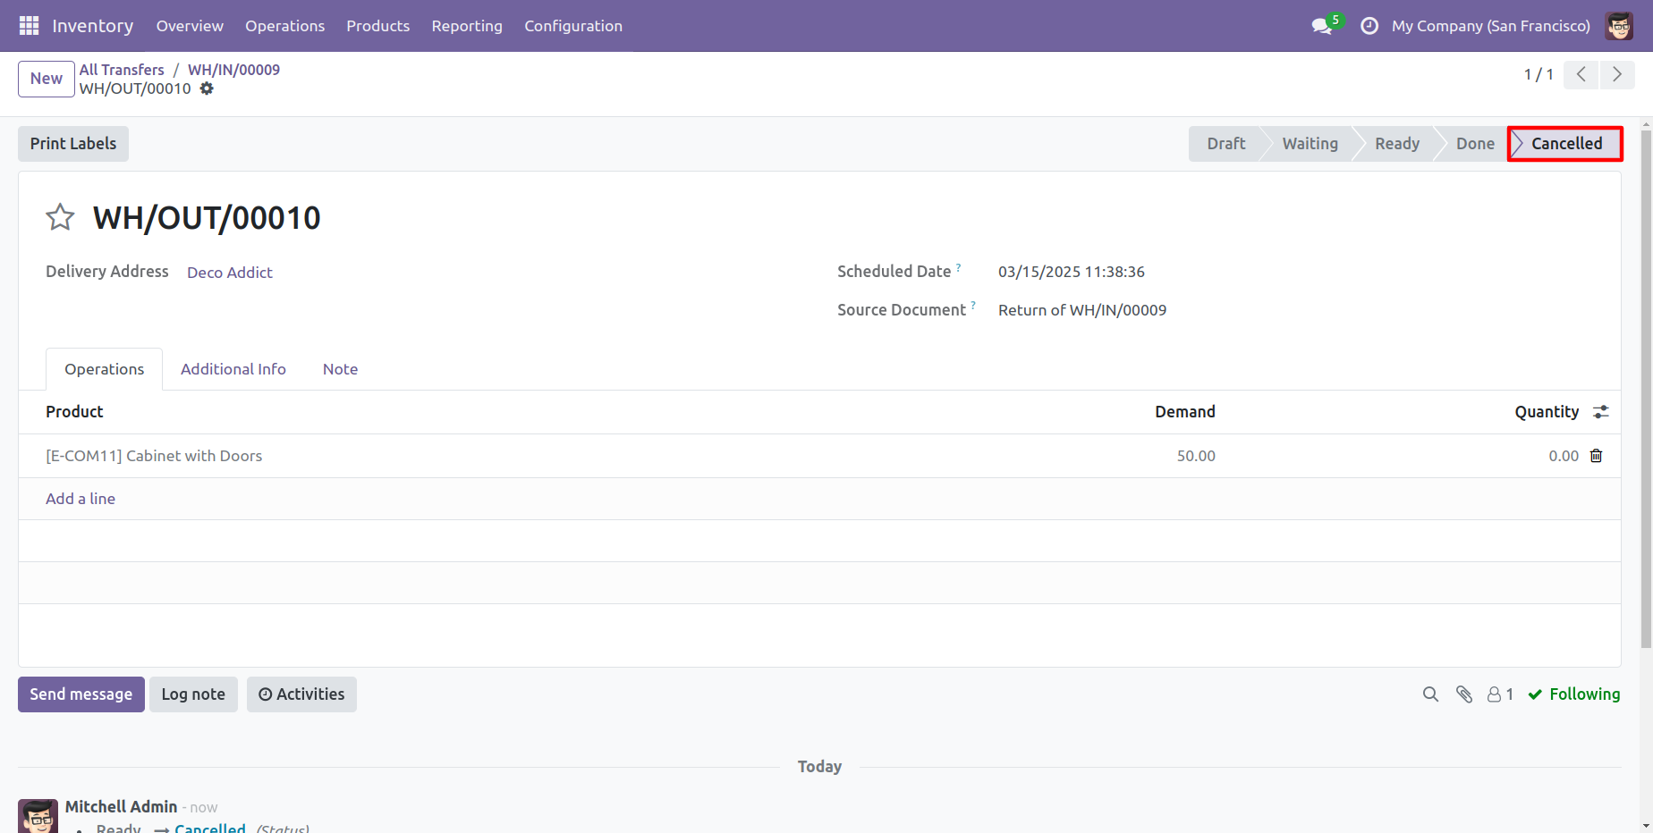Open the Products menu
Viewport: 1653px width, 833px height.
click(378, 26)
